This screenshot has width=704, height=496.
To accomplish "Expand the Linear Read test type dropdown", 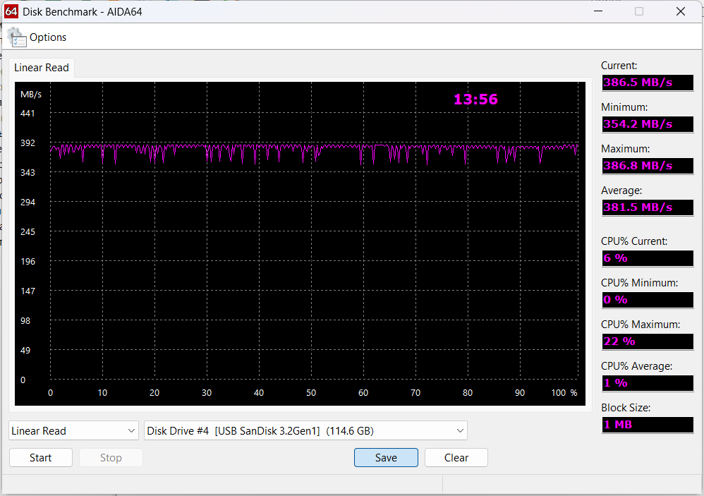I will [74, 430].
